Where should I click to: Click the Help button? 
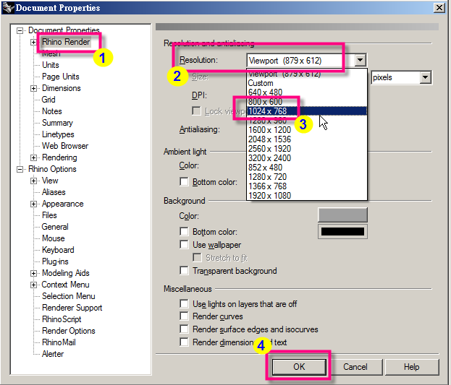412,367
